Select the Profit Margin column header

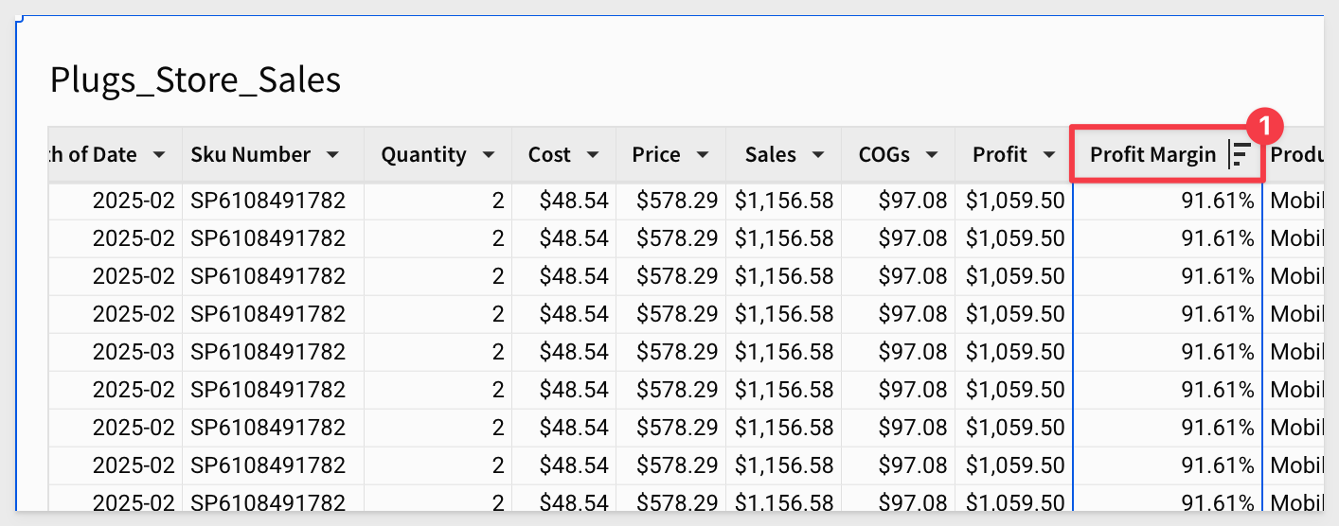1168,154
